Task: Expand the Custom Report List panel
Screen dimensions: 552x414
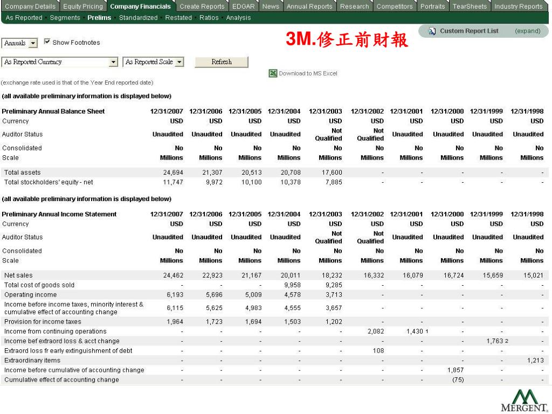Action: 527,31
